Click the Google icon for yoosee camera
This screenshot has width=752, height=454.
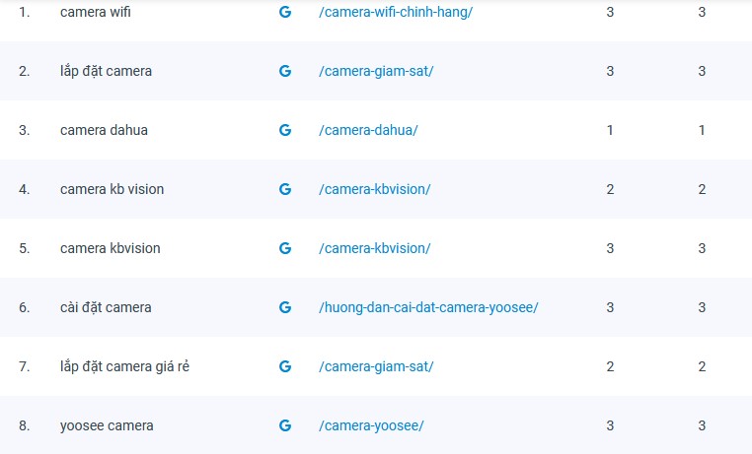tap(285, 425)
